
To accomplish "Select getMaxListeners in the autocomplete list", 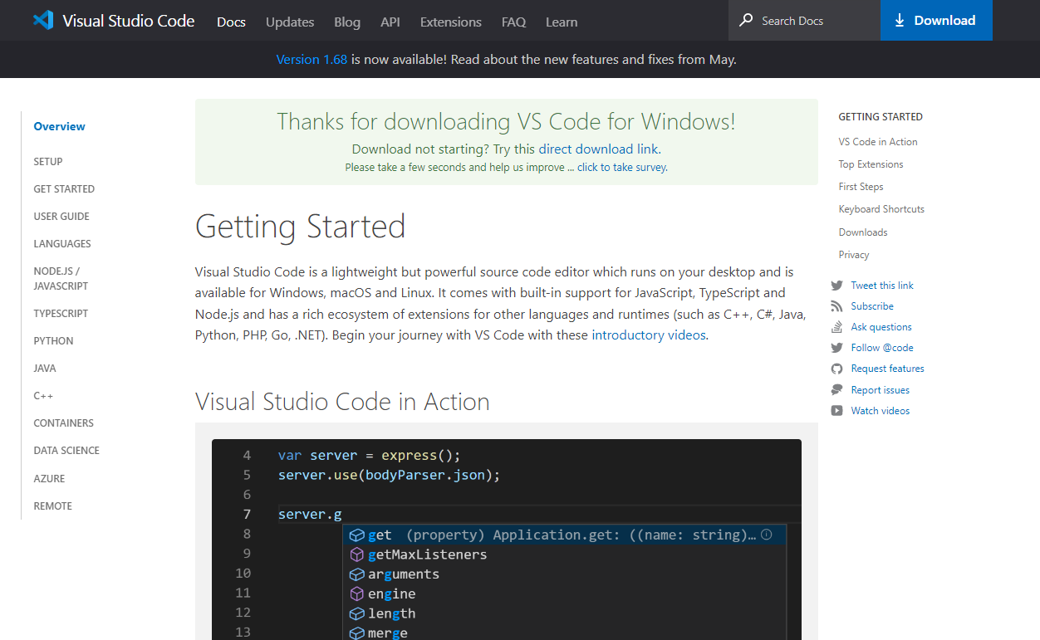I will point(565,555).
